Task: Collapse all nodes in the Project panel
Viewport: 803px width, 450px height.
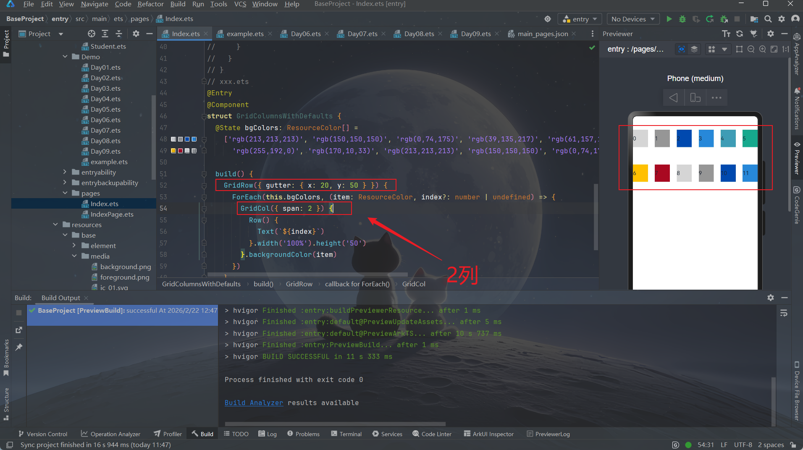Action: pos(119,34)
